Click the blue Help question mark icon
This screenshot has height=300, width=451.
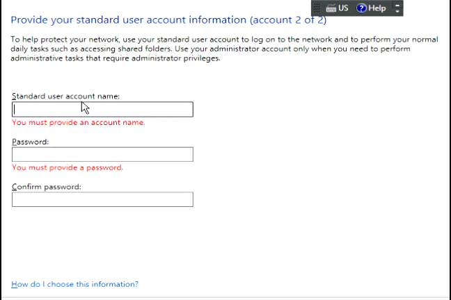tap(361, 8)
